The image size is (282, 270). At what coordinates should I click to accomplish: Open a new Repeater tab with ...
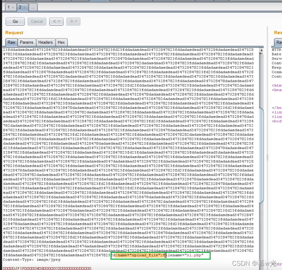coord(33,7)
